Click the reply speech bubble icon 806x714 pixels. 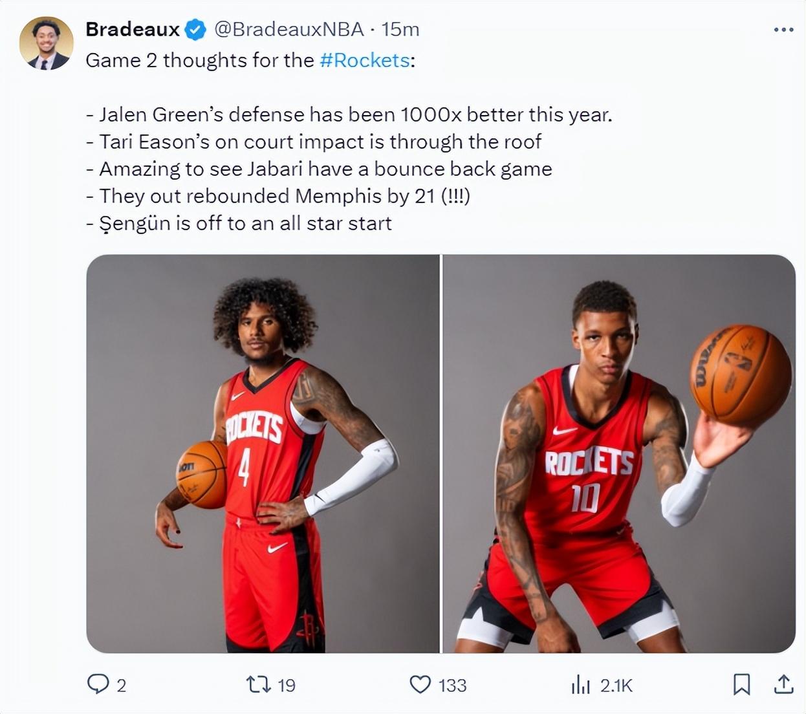pos(98,684)
